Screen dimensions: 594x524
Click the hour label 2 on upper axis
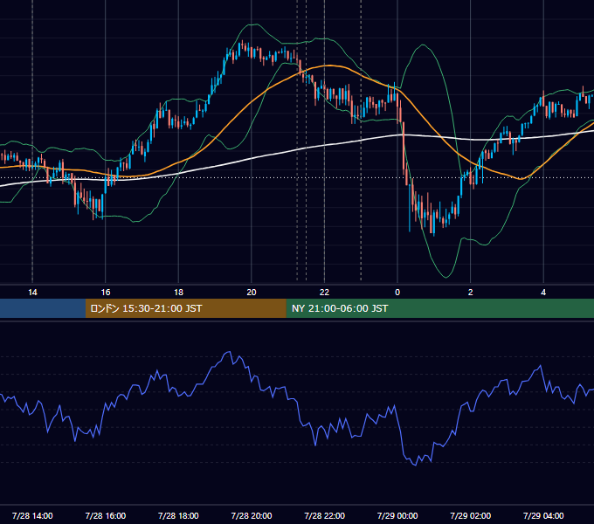[471, 293]
